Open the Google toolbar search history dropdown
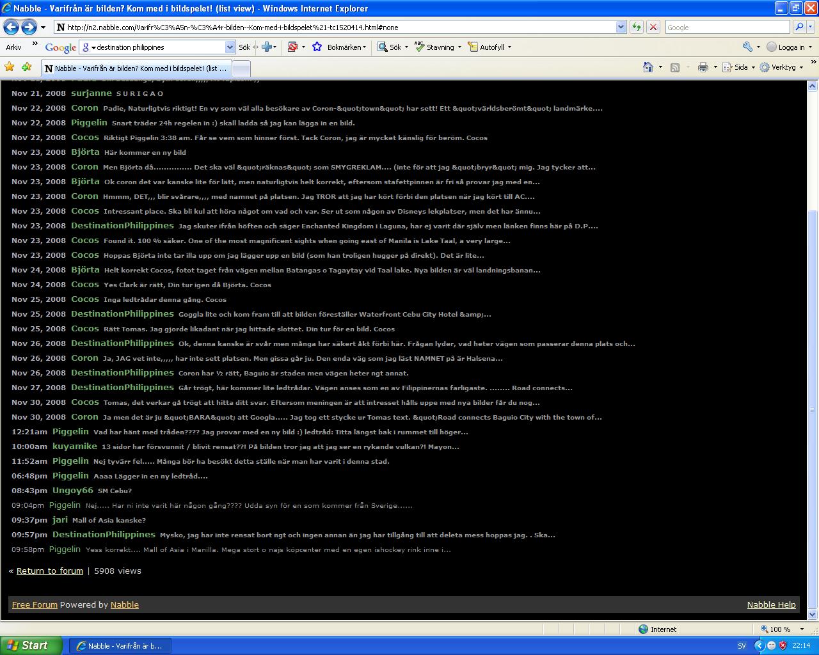The image size is (819, 655). tap(230, 47)
